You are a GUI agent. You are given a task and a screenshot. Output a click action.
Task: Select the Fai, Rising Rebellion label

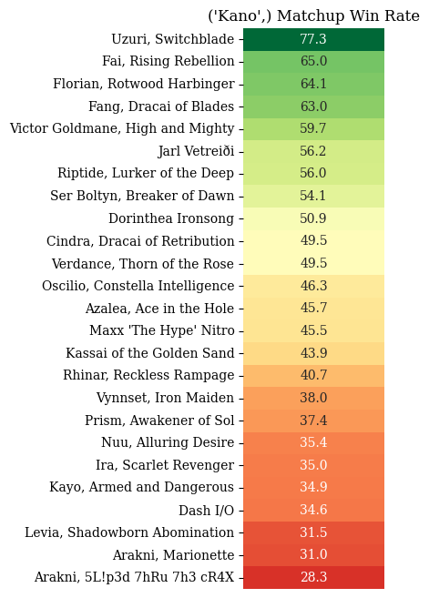click(x=168, y=61)
